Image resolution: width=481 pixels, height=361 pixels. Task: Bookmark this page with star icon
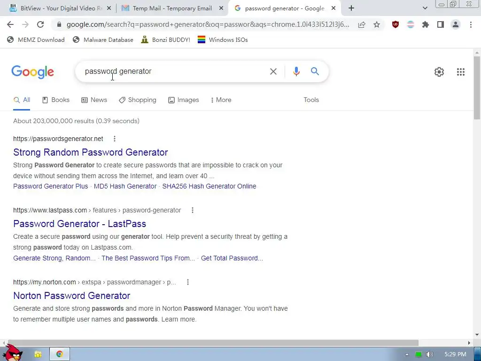point(377,24)
